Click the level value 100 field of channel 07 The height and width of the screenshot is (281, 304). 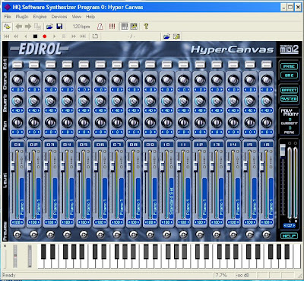(117, 222)
